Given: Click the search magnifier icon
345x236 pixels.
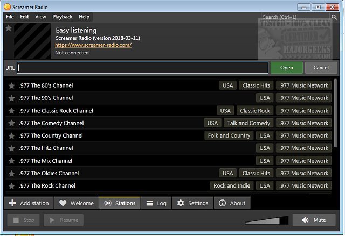Looking at the screenshot, I should 334,17.
